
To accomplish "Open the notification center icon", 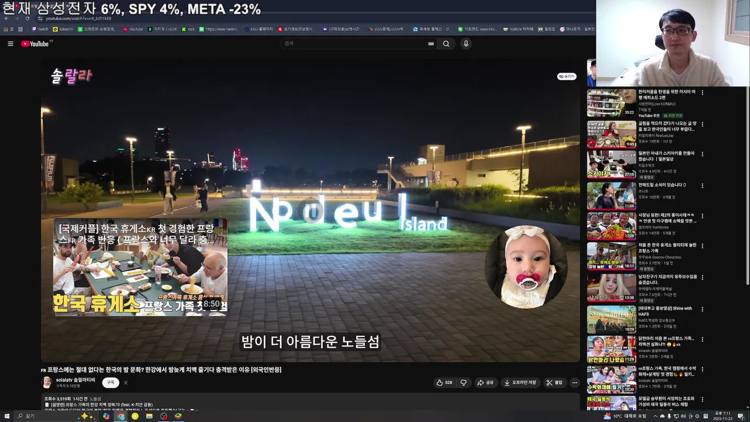I will point(740,416).
